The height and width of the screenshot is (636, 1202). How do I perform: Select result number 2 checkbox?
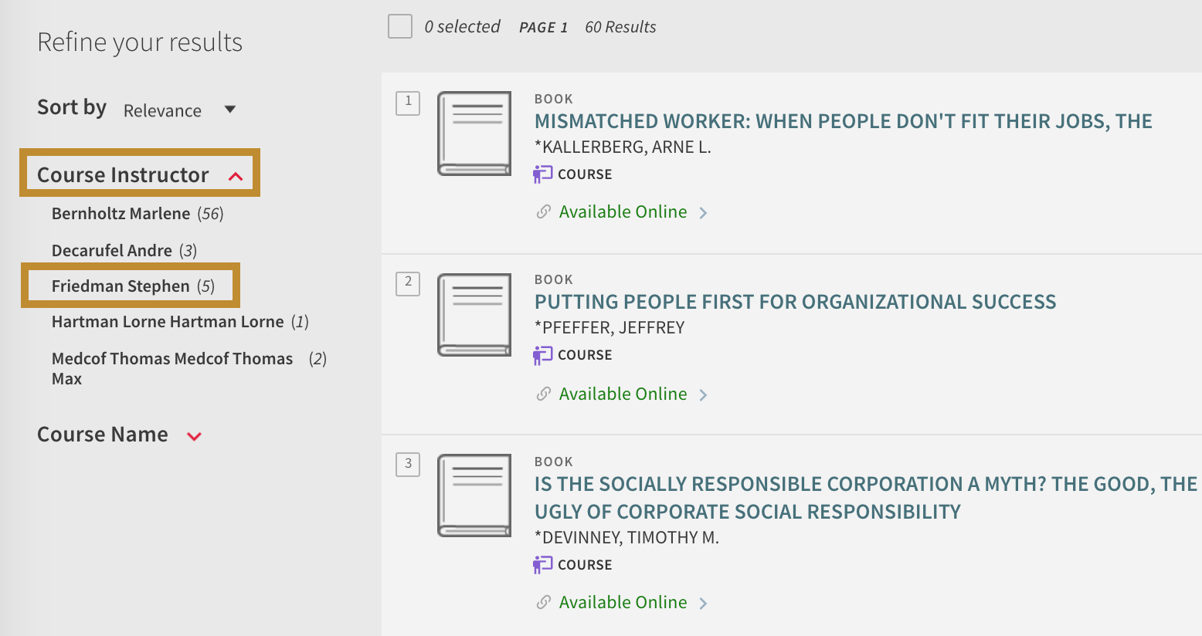pos(408,283)
